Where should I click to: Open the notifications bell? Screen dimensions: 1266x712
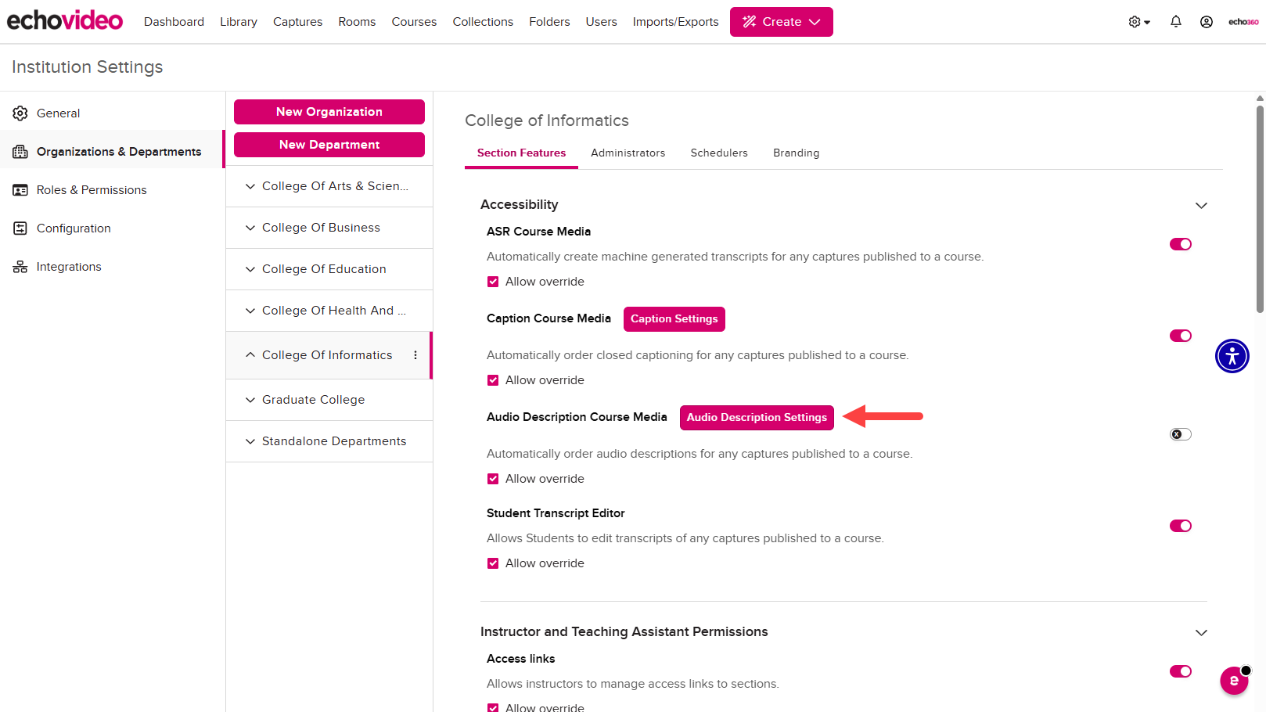1175,22
